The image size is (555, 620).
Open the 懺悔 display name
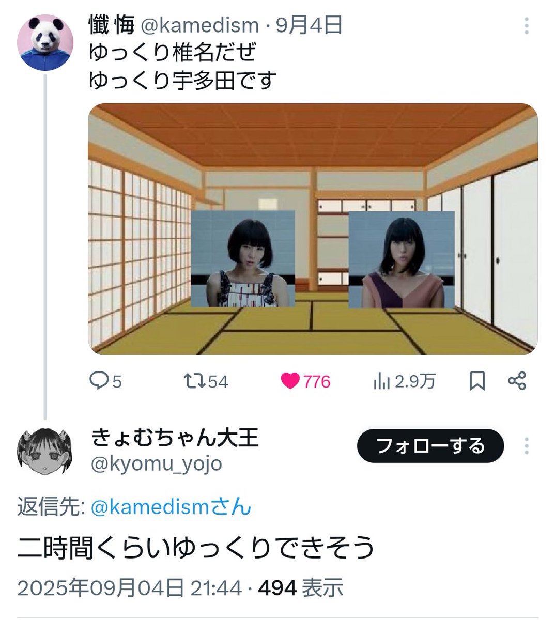(112, 25)
